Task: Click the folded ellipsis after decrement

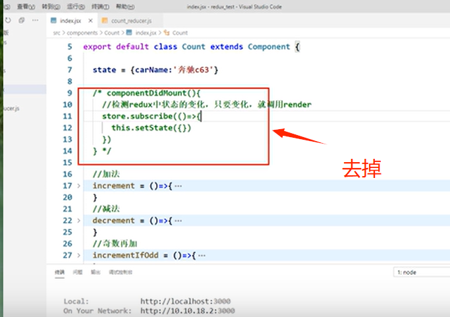Action: click(x=178, y=221)
